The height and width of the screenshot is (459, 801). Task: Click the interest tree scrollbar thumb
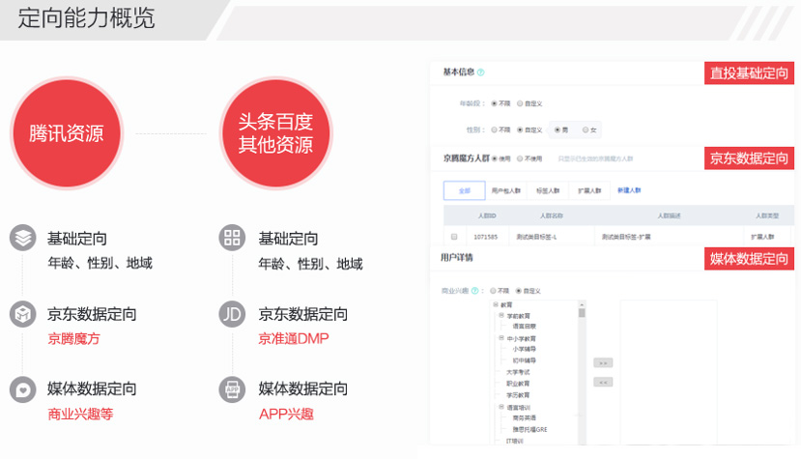(x=582, y=313)
